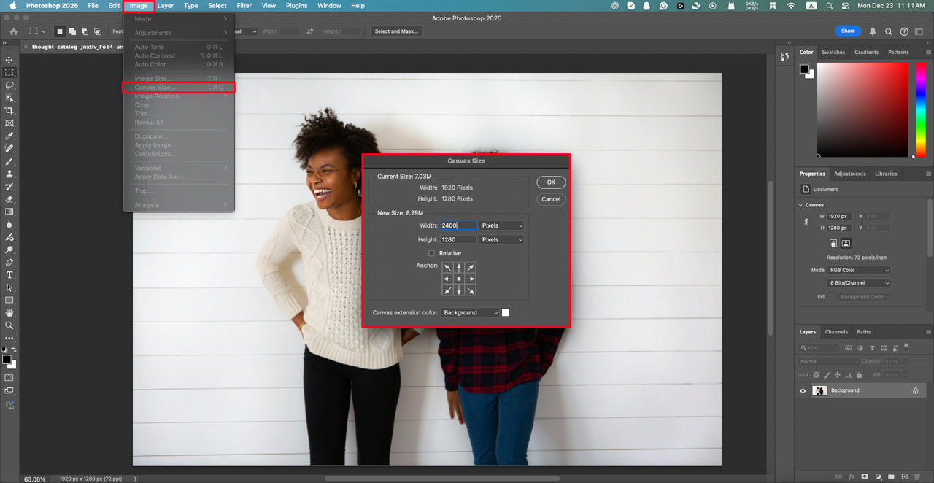Open the Height units Pixels dropdown
The height and width of the screenshot is (483, 934).
[x=501, y=239]
